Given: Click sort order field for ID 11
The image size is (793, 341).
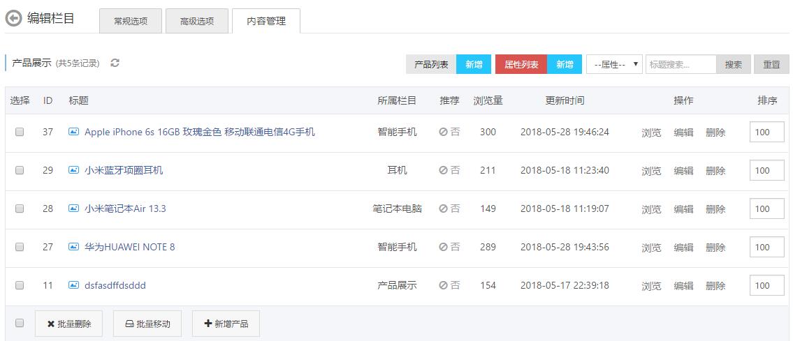Looking at the screenshot, I should [766, 285].
